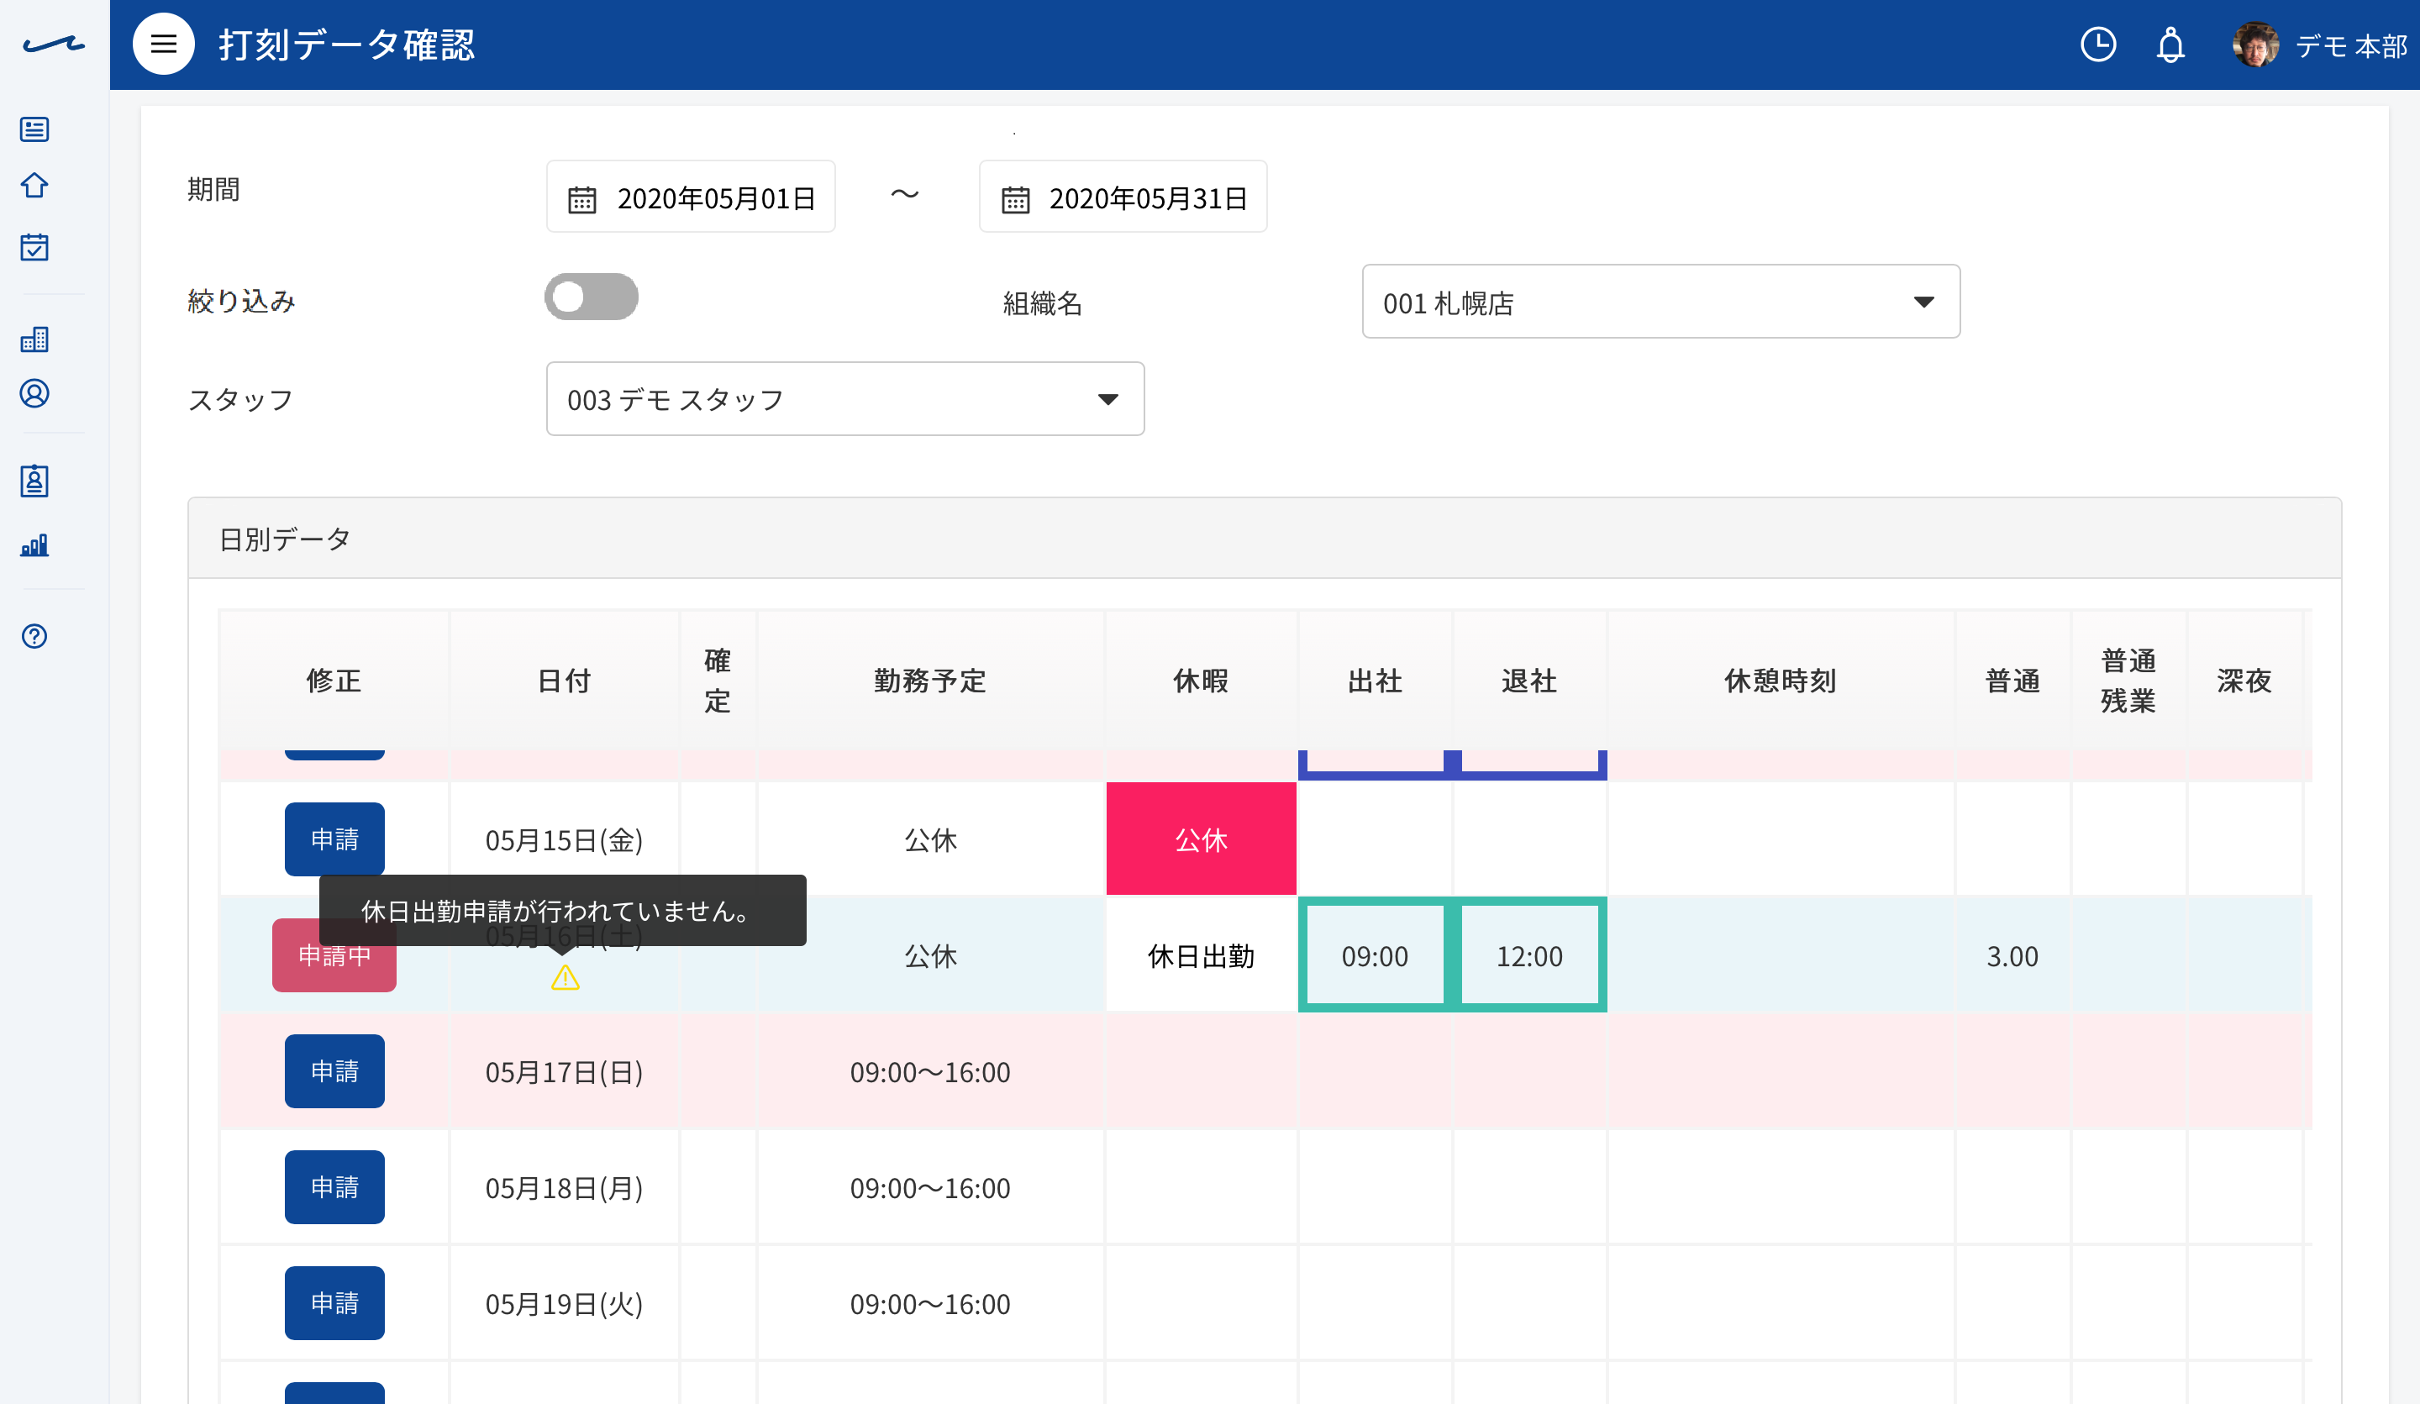Click the 打刻データ確認 page title
This screenshot has height=1404, width=2420.
347,45
